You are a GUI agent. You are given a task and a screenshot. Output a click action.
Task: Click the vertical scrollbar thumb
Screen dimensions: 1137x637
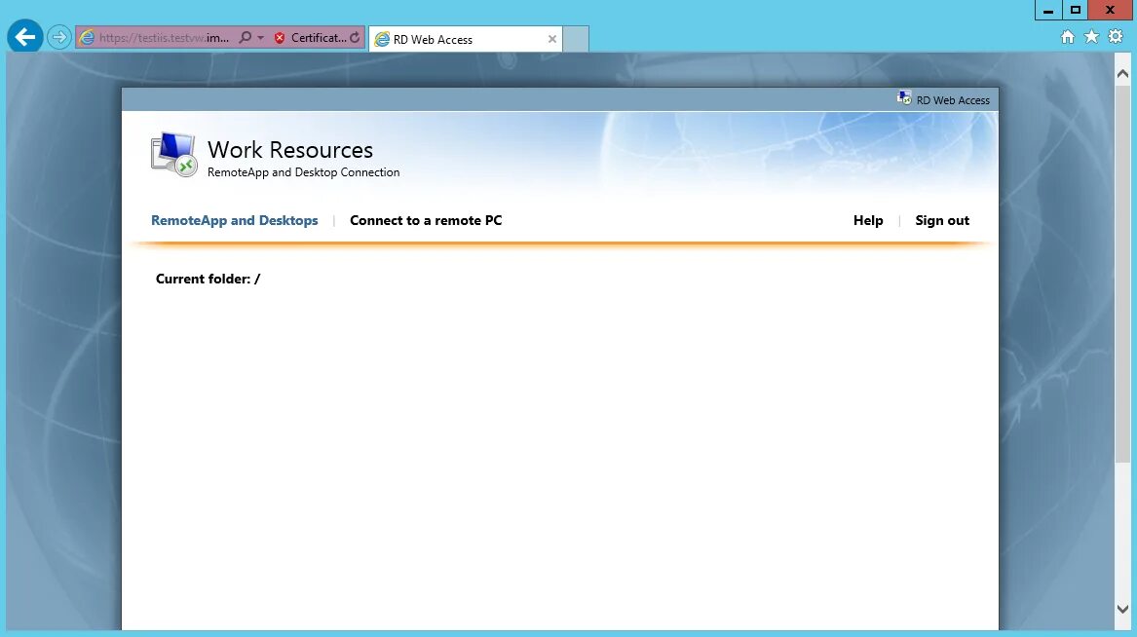(x=1122, y=273)
